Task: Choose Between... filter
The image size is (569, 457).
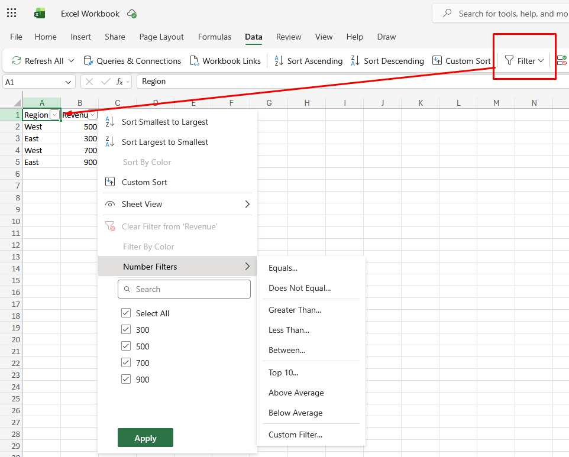Action: (311, 351)
